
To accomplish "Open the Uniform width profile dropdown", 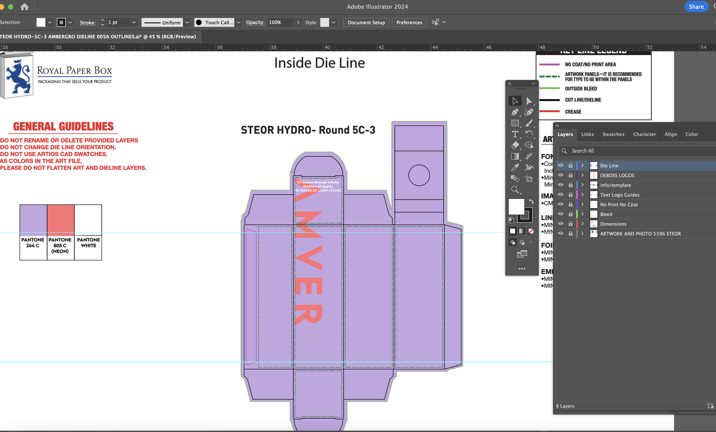I will [187, 22].
